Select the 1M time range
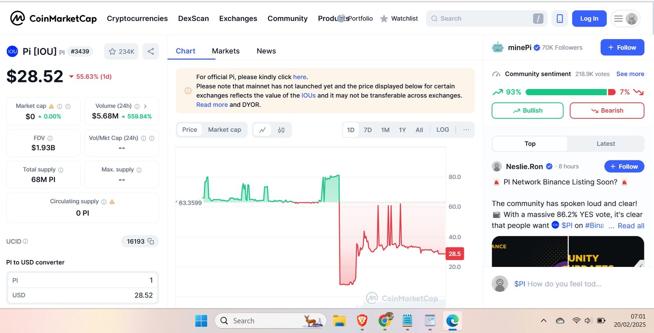This screenshot has width=654, height=333. (x=385, y=130)
